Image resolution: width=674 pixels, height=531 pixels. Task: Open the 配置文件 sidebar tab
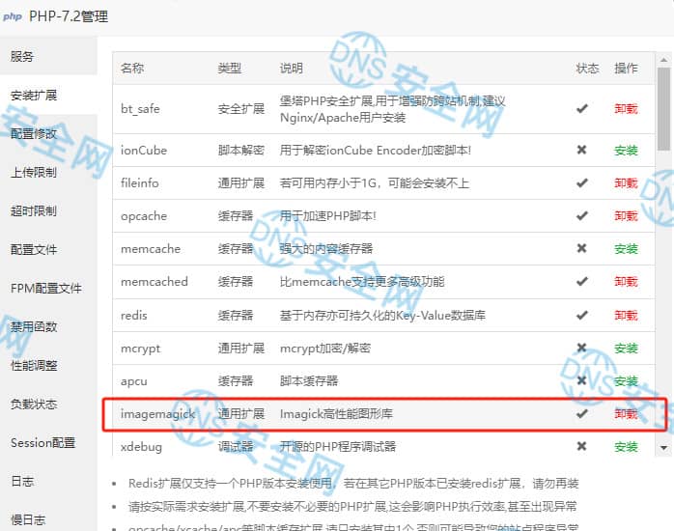[x=48, y=249]
